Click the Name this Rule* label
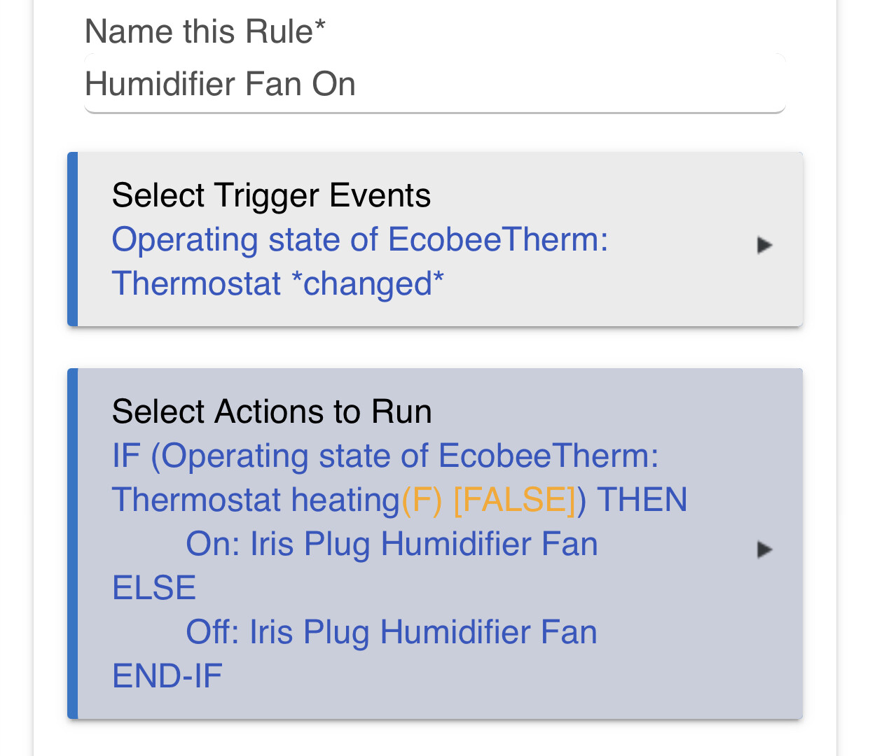This screenshot has width=870, height=756. click(x=205, y=31)
